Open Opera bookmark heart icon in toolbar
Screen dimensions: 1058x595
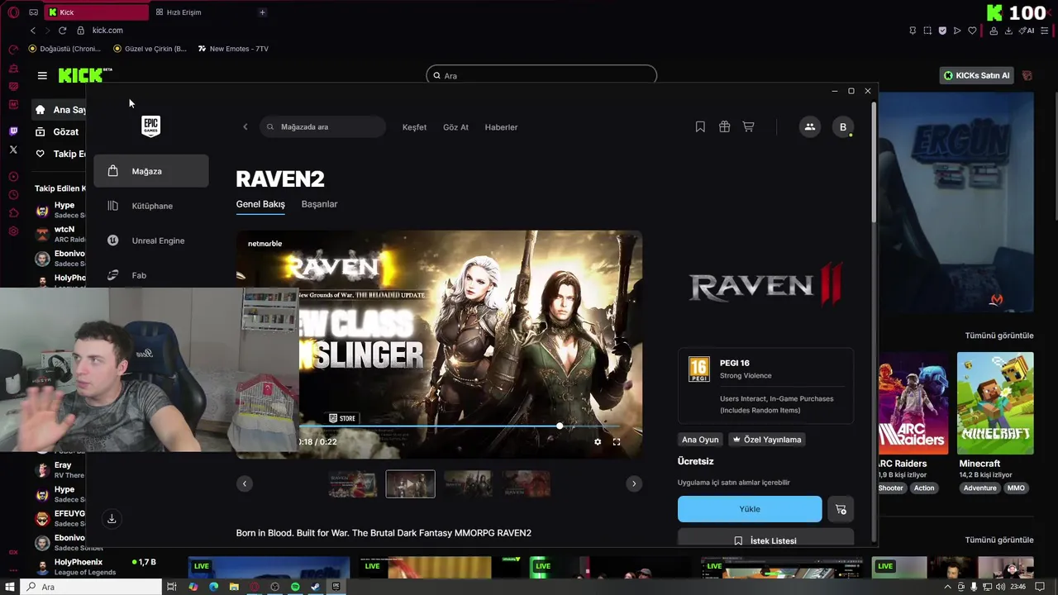coord(972,31)
